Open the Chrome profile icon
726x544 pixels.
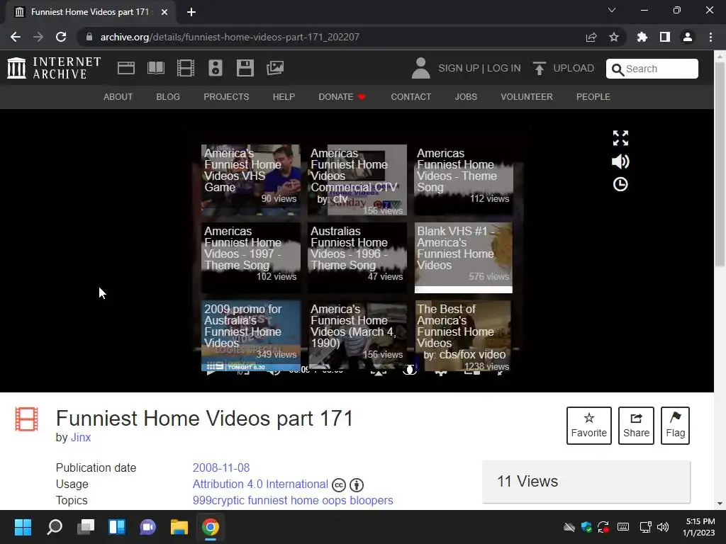[x=688, y=37]
